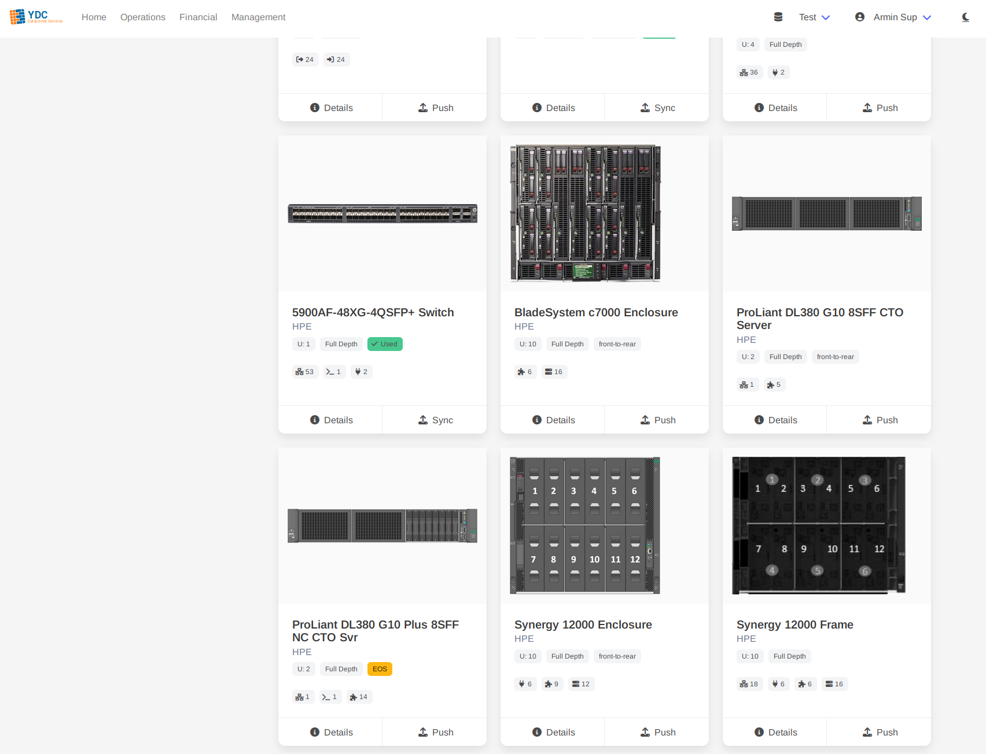Image resolution: width=986 pixels, height=754 pixels.
Task: Open Details for ProLiant DL380 G10 8SFF CTO Server
Action: (775, 420)
